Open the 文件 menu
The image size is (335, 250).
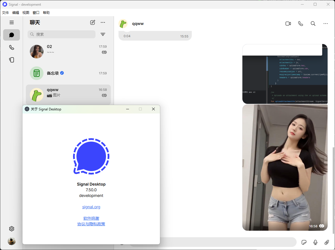pyautogui.click(x=5, y=12)
